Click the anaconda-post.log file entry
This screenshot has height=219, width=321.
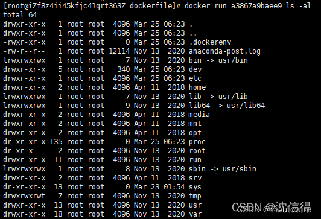[x=224, y=51]
